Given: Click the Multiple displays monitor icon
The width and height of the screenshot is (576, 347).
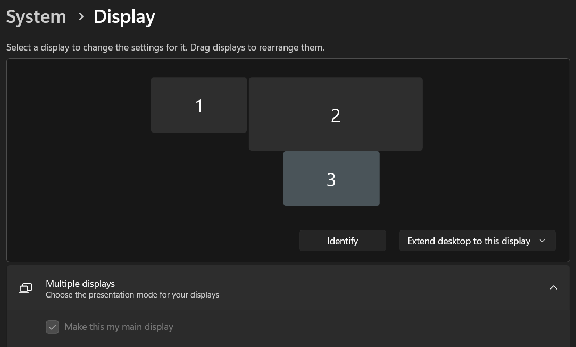Looking at the screenshot, I should click(x=26, y=288).
